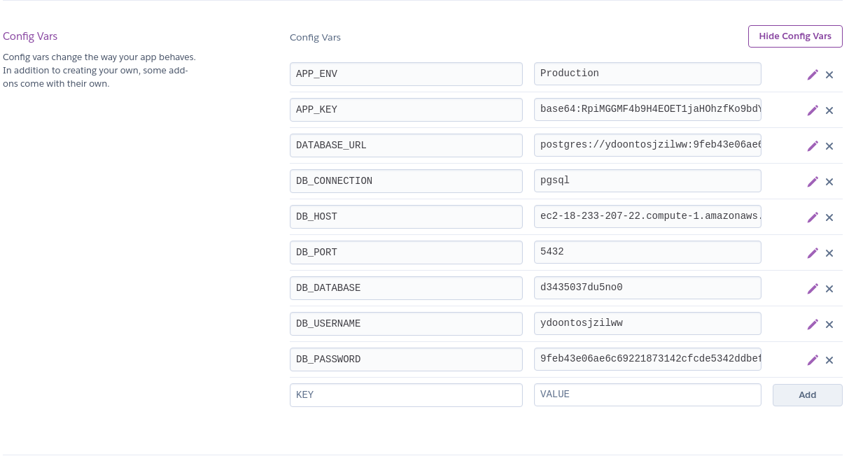Delete the DB_PASSWORD variable
The width and height of the screenshot is (849, 456).
click(829, 360)
